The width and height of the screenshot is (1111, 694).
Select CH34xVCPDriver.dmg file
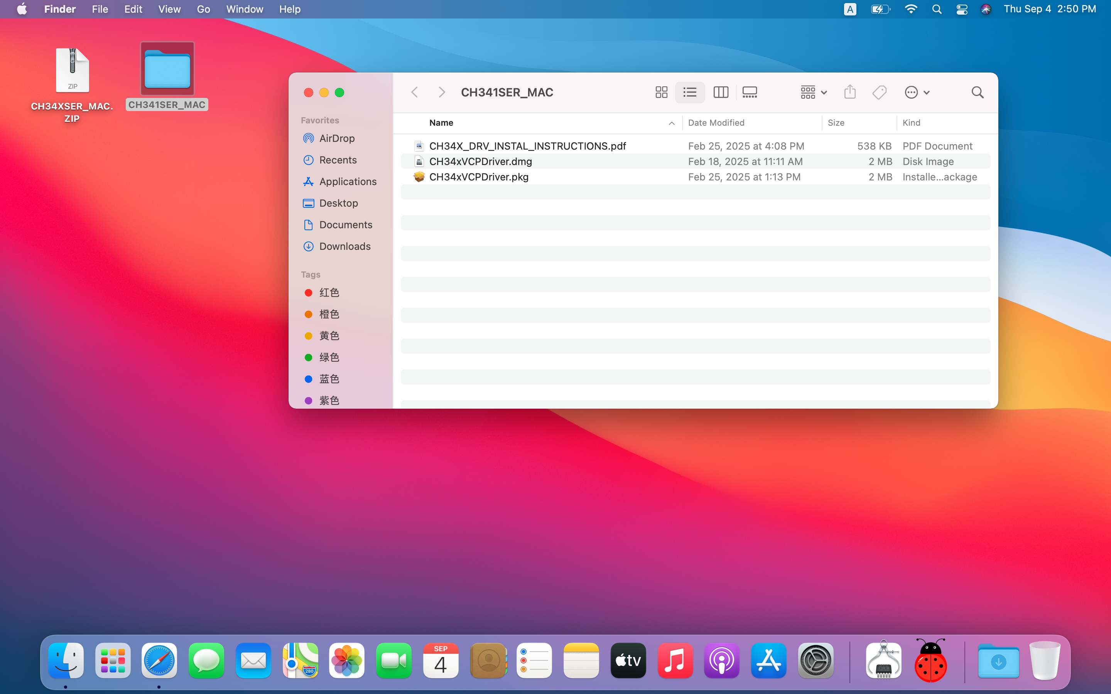click(x=695, y=162)
